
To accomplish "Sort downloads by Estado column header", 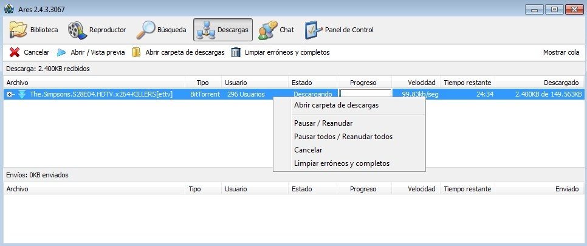I will [x=312, y=83].
